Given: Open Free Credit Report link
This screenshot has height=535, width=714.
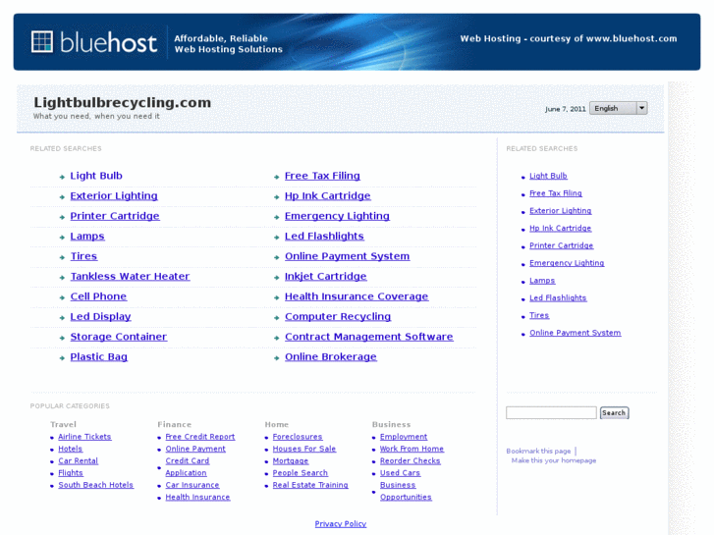Looking at the screenshot, I should 200,437.
